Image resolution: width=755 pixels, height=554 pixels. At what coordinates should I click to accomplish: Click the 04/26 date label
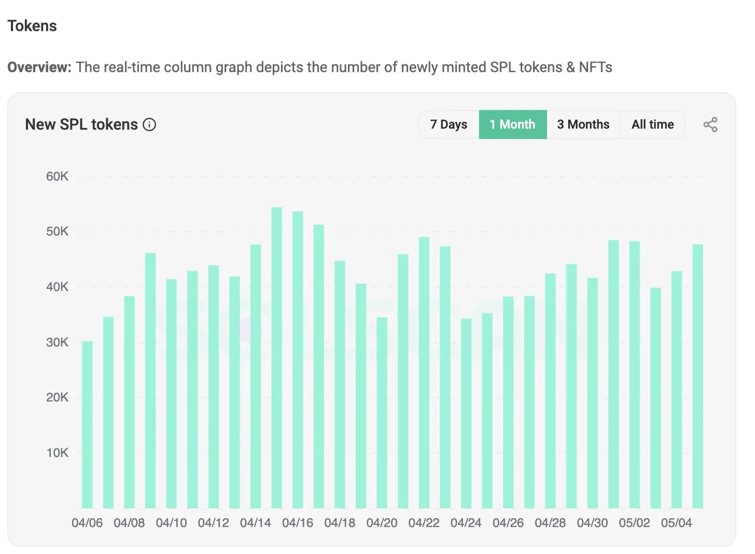(x=508, y=523)
